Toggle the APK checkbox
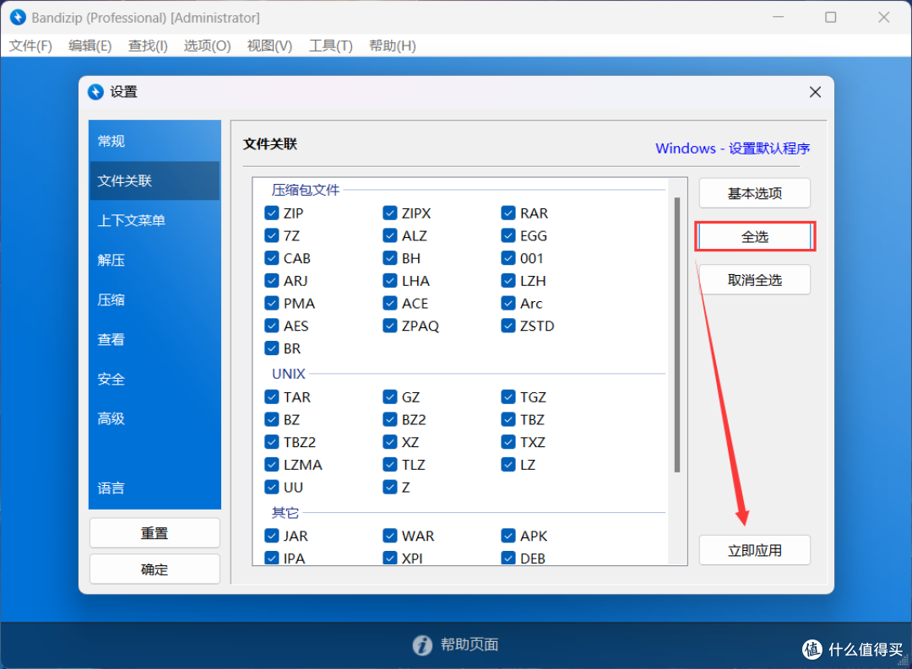 point(508,536)
